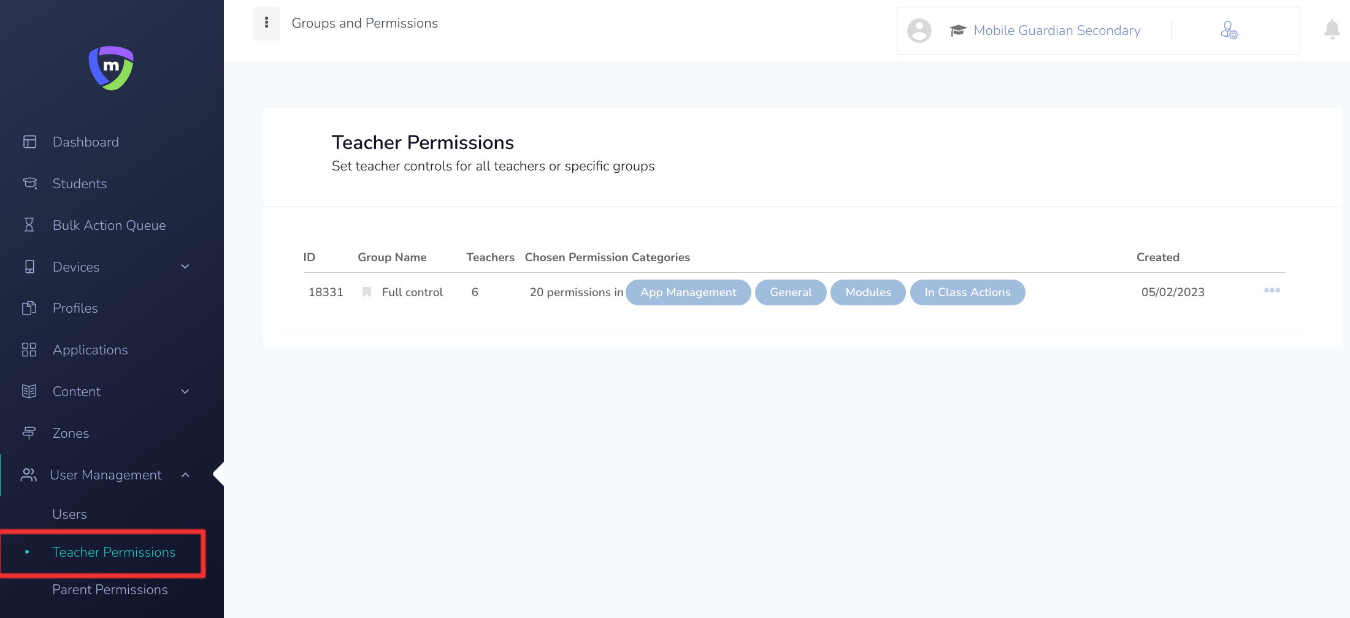Click the Dashboard sidebar icon
1350x618 pixels.
pyautogui.click(x=29, y=142)
